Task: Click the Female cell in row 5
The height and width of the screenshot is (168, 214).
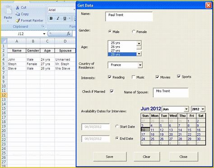Action: (x=33, y=64)
